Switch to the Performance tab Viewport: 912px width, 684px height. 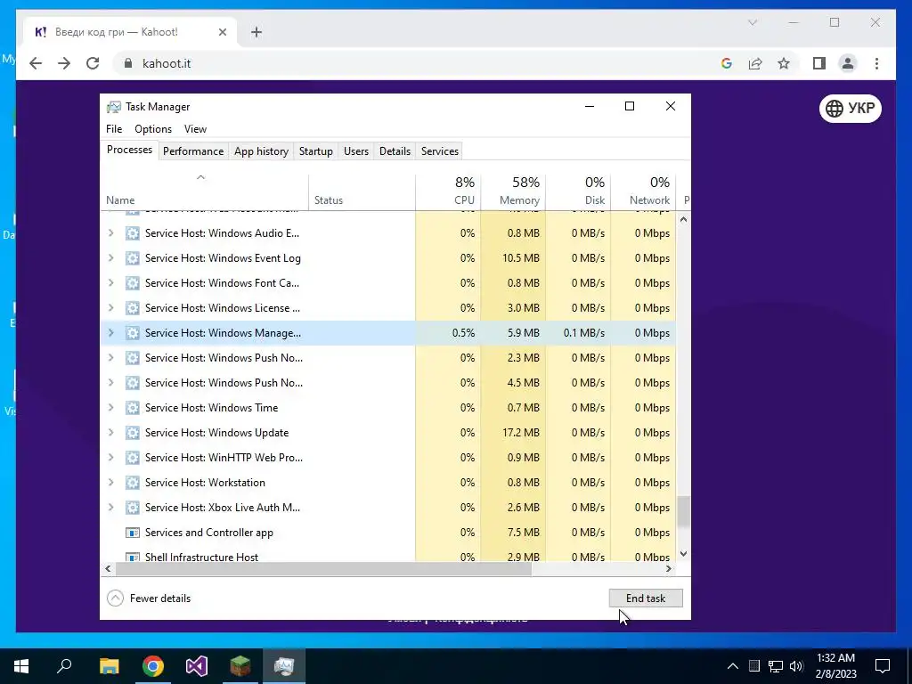click(x=193, y=151)
